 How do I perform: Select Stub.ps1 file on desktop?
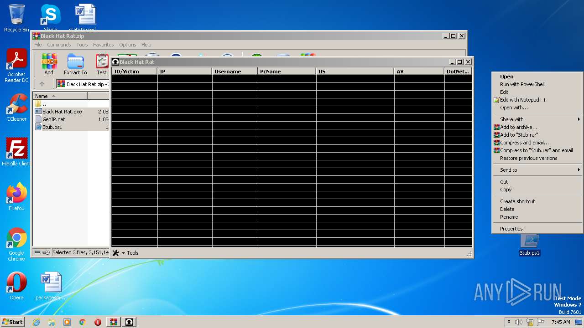click(x=529, y=245)
